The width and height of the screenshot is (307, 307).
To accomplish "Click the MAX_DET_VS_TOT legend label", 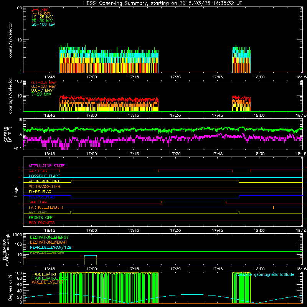I will [x=47, y=282].
